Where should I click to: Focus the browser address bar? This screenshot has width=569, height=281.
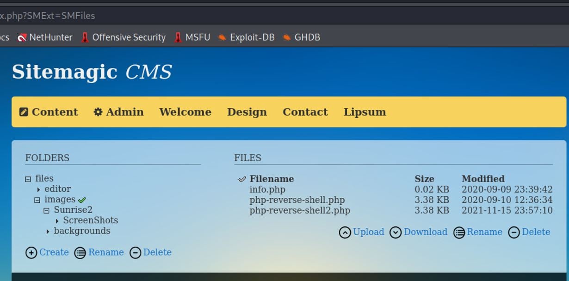pyautogui.click(x=284, y=15)
